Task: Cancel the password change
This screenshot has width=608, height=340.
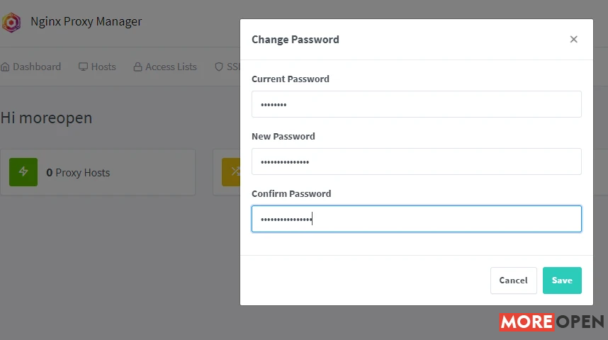Action: click(x=513, y=280)
